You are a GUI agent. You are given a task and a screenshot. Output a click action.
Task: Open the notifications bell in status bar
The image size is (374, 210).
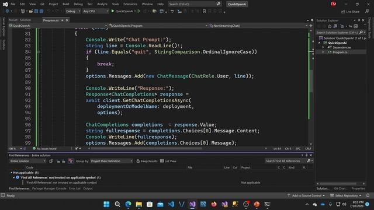(368, 195)
